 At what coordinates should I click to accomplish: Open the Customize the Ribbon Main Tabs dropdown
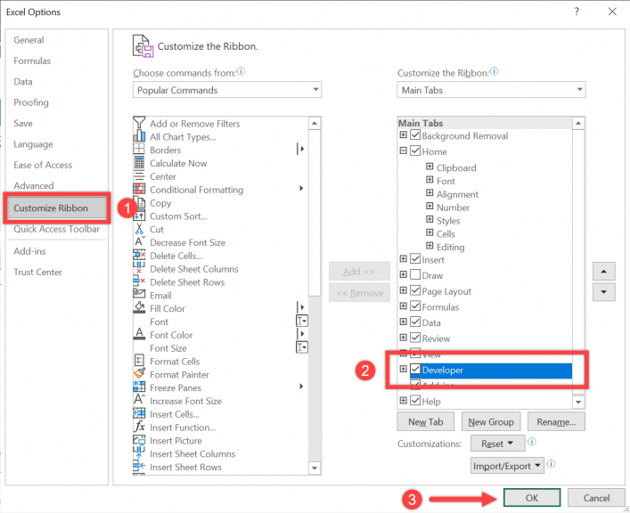pyautogui.click(x=491, y=90)
